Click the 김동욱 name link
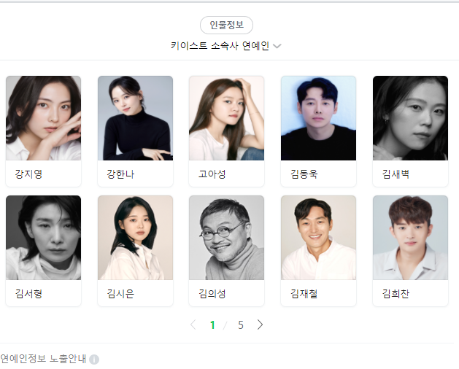This screenshot has height=369, width=459. click(304, 174)
